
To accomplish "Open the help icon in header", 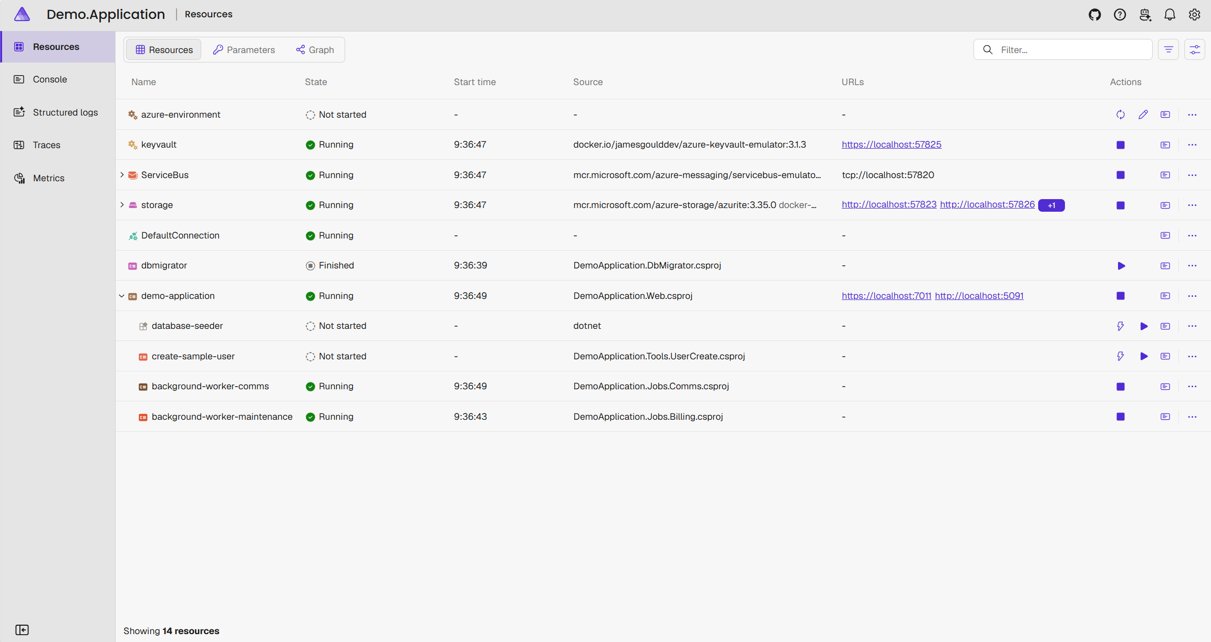I will pyautogui.click(x=1120, y=15).
